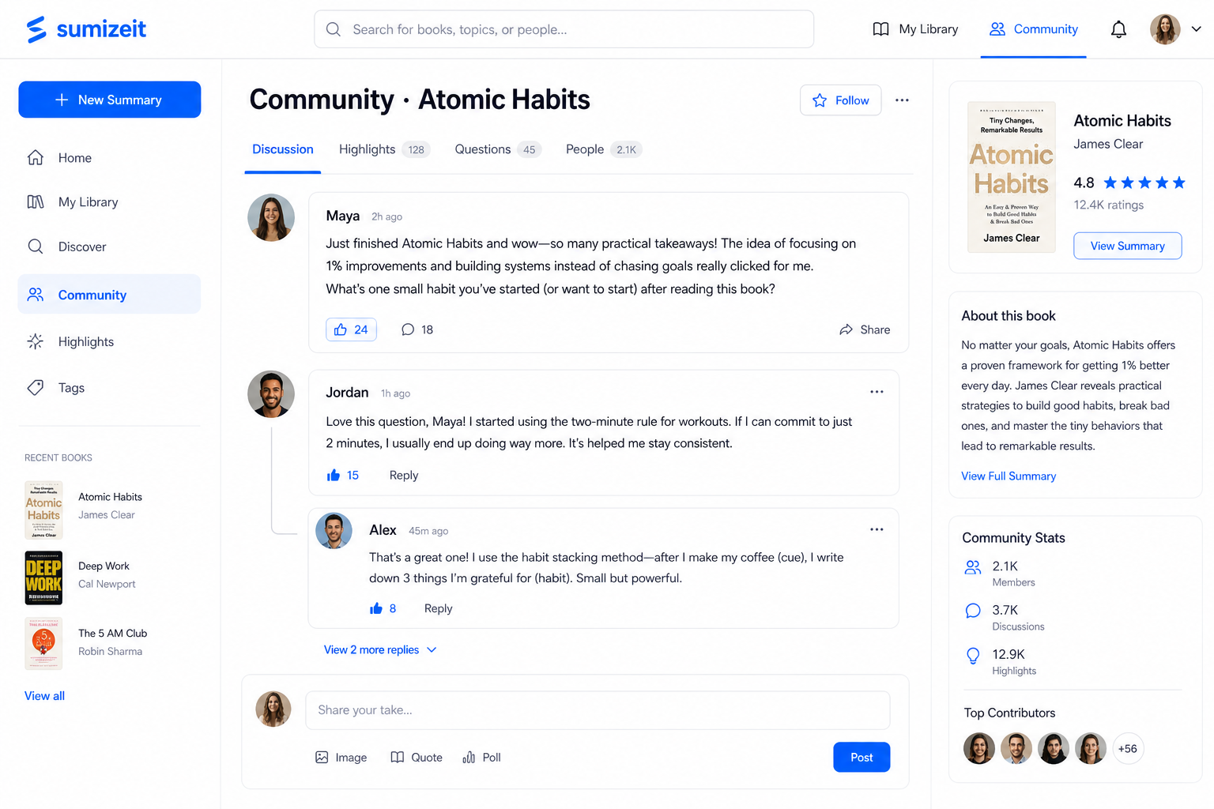Viewport: 1214px width, 809px height.
Task: Create a New Summary
Action: tap(110, 100)
